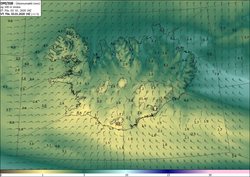
Task: Click the 0.7 value on southeast Vatnajökull
Action: pyautogui.click(x=155, y=110)
